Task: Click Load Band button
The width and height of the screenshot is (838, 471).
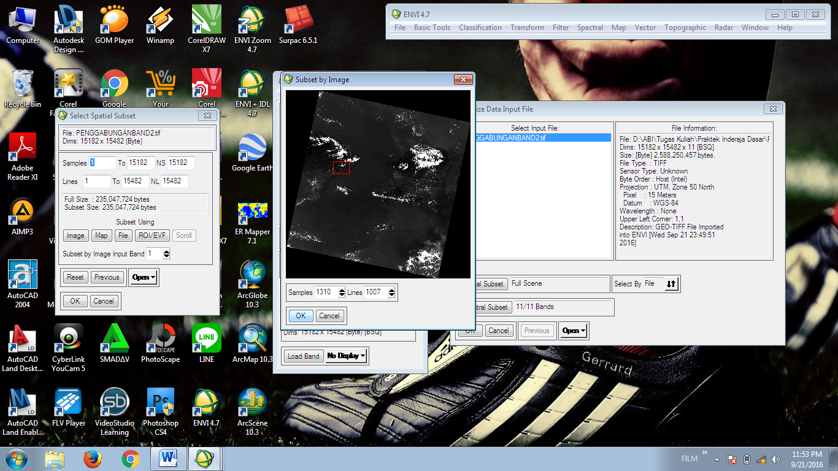Action: tap(304, 356)
